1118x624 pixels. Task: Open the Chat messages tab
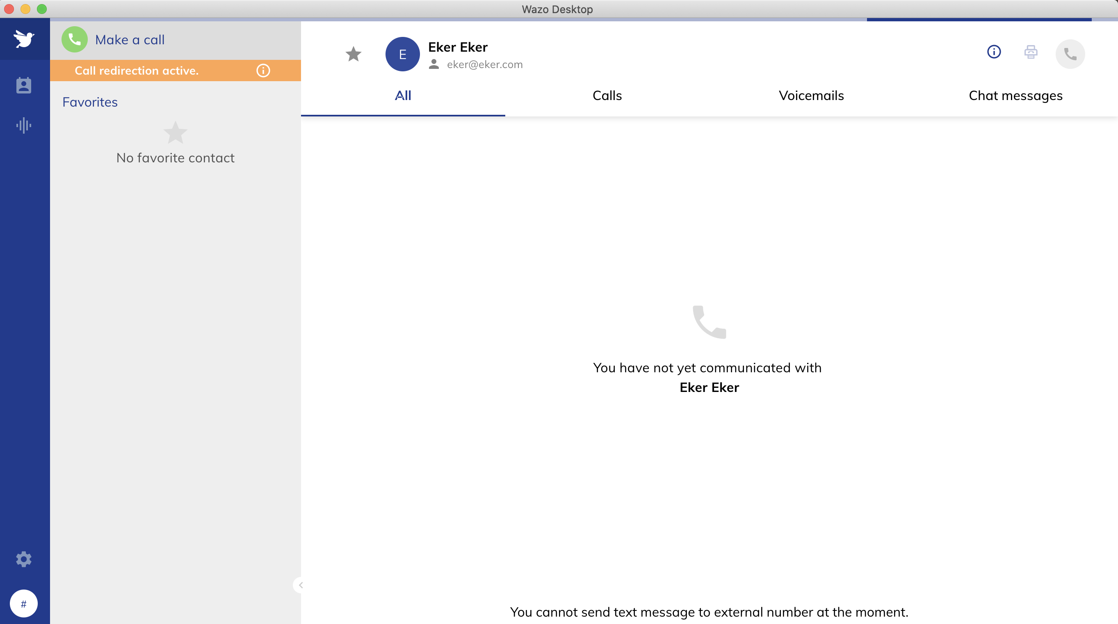(x=1015, y=96)
